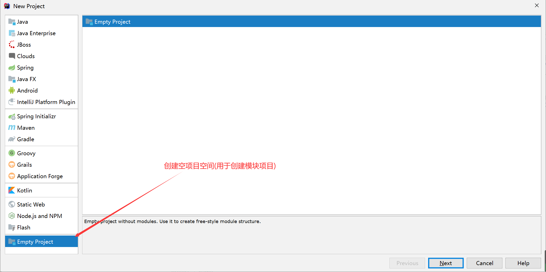Choose Java Enterprise from the list

pos(36,33)
